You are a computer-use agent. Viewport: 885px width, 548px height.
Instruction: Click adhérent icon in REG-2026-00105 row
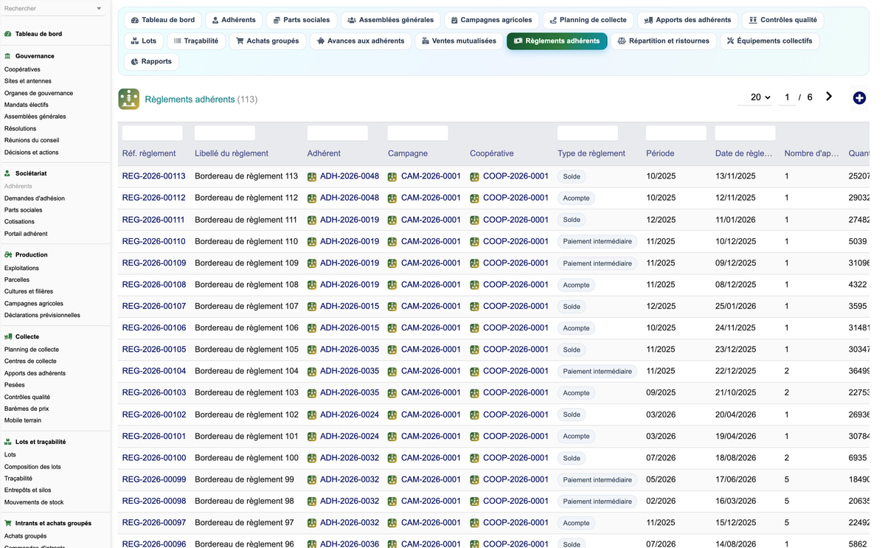tap(312, 350)
